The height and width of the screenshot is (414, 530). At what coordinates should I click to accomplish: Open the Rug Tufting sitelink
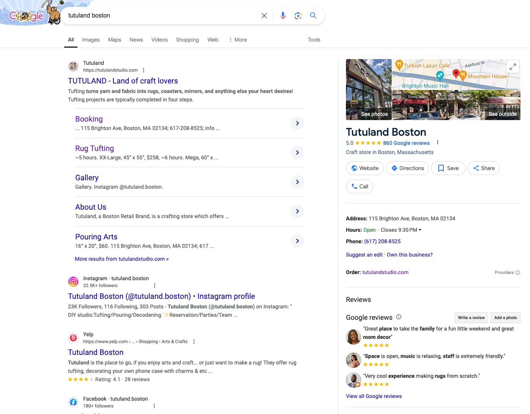click(x=95, y=148)
